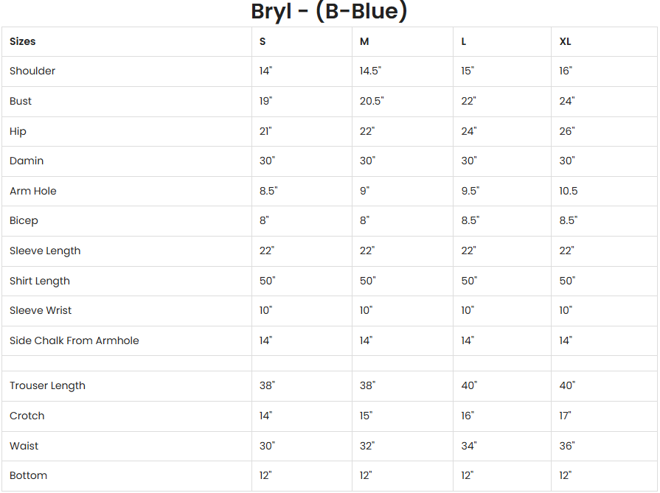Select the Shoulder row label

coord(32,71)
